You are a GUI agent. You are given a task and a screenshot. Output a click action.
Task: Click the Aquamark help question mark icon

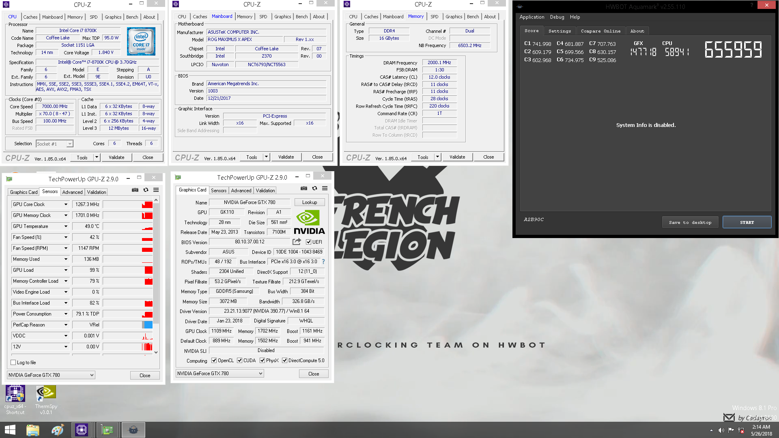click(x=752, y=5)
